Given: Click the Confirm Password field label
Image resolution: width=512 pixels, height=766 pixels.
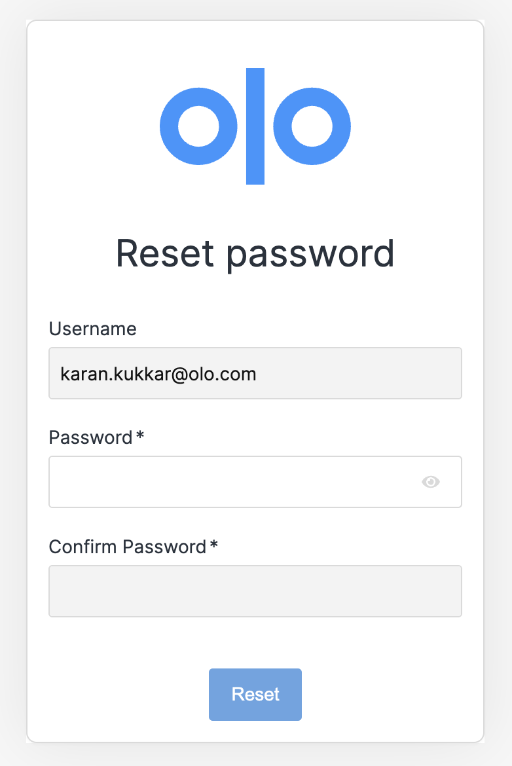Looking at the screenshot, I should pos(128,547).
